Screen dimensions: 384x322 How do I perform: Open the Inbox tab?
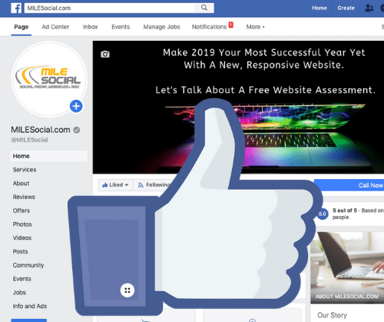click(x=90, y=27)
